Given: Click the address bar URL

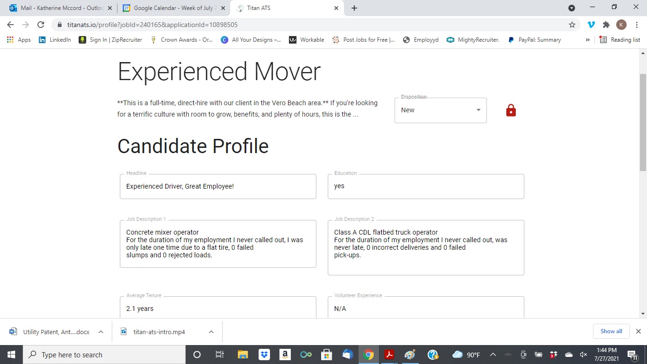Looking at the screenshot, I should 152,25.
